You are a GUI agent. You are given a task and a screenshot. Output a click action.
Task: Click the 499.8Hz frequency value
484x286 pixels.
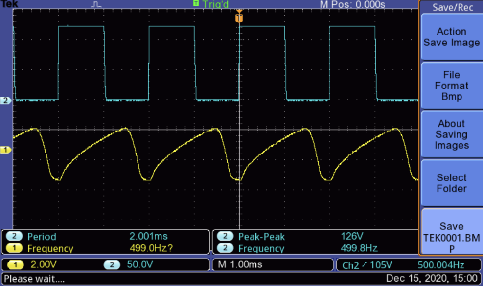point(359,248)
